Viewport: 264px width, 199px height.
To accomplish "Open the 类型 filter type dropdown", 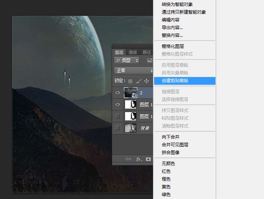I will [x=127, y=60].
